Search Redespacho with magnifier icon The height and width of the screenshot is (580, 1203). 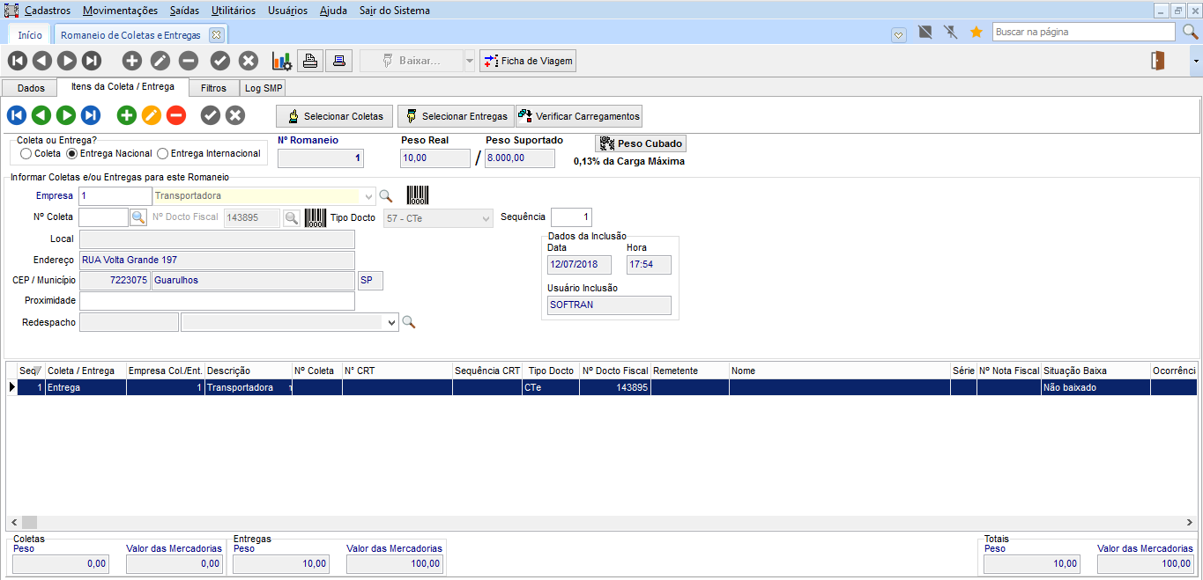(408, 323)
